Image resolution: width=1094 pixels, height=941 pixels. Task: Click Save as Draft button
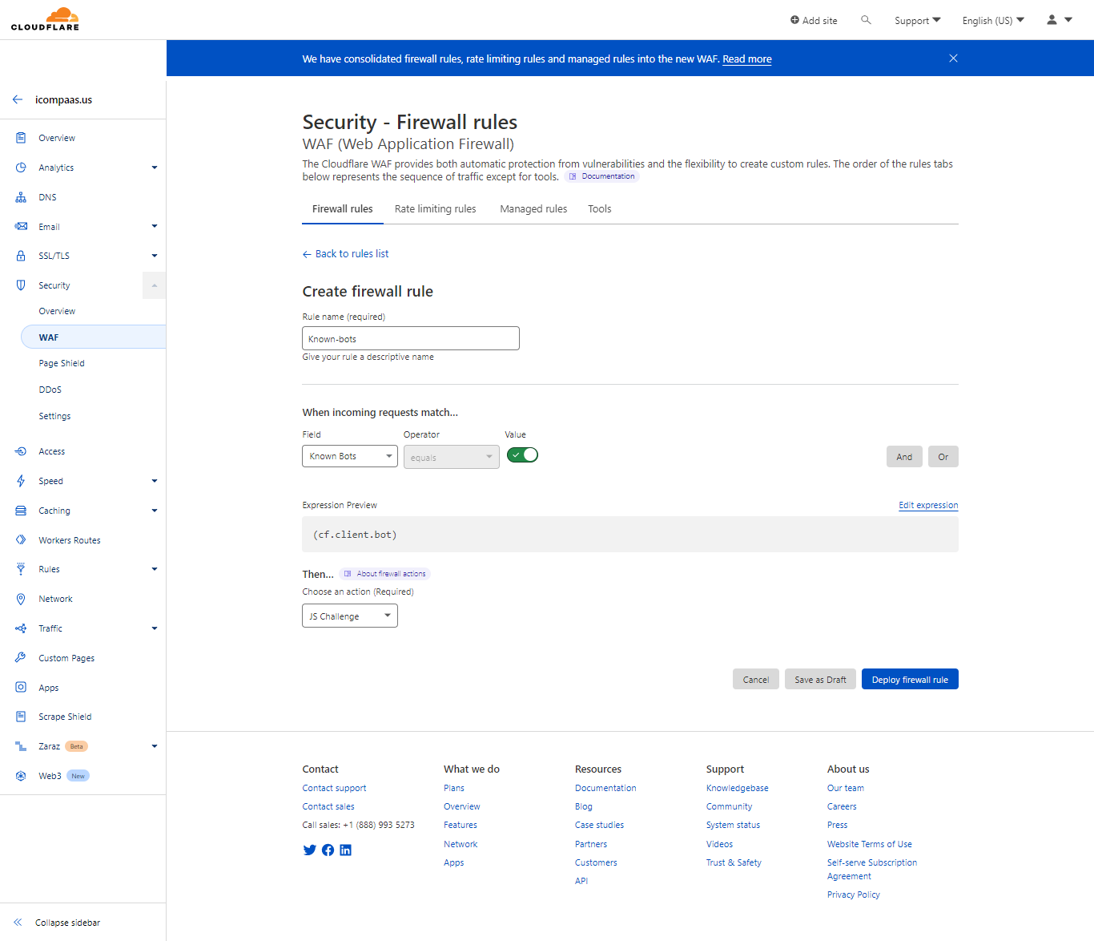click(820, 679)
